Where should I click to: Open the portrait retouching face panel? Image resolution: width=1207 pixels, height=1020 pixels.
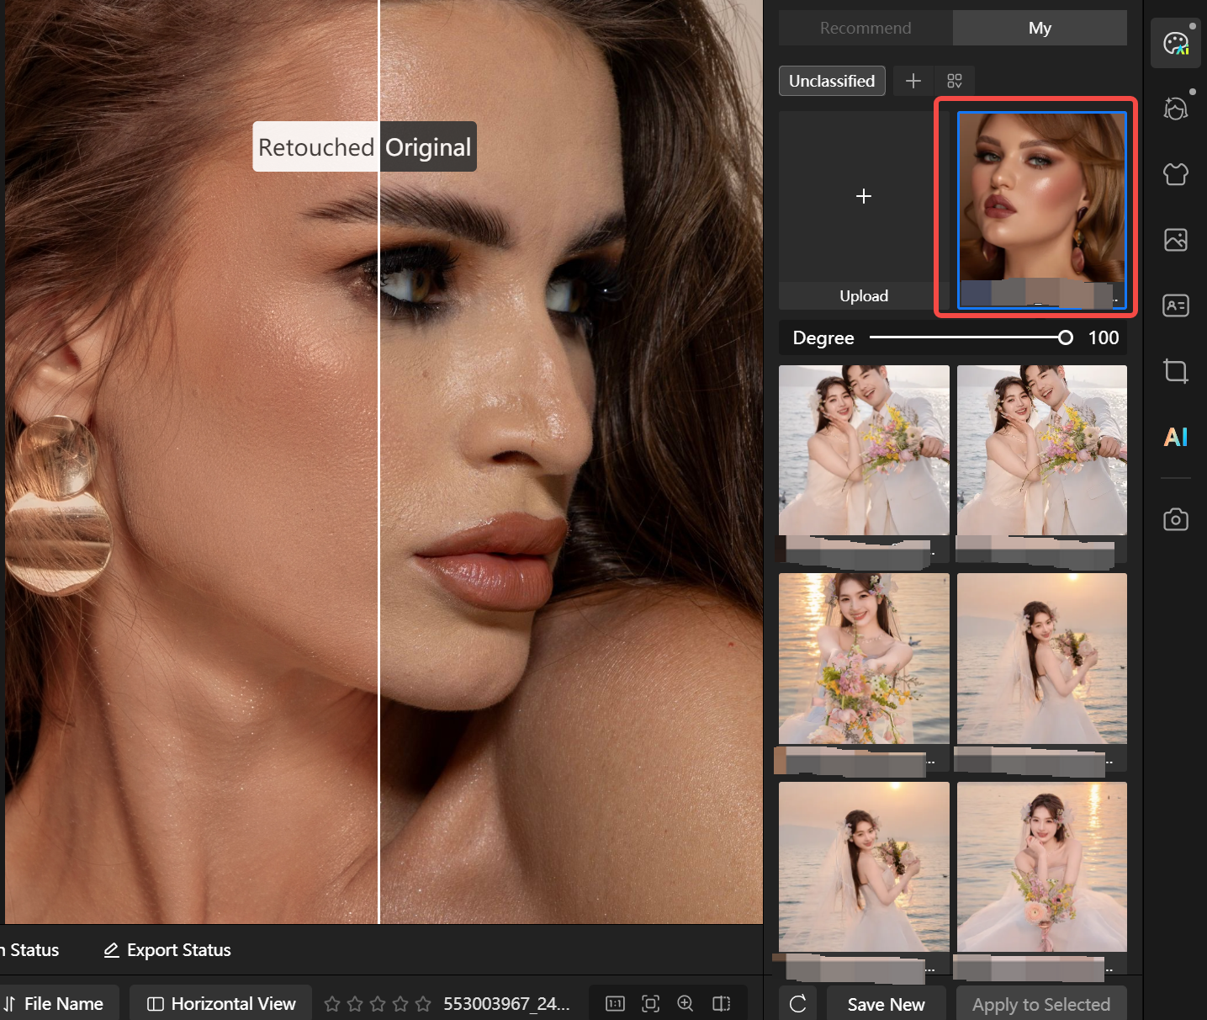pos(1175,109)
